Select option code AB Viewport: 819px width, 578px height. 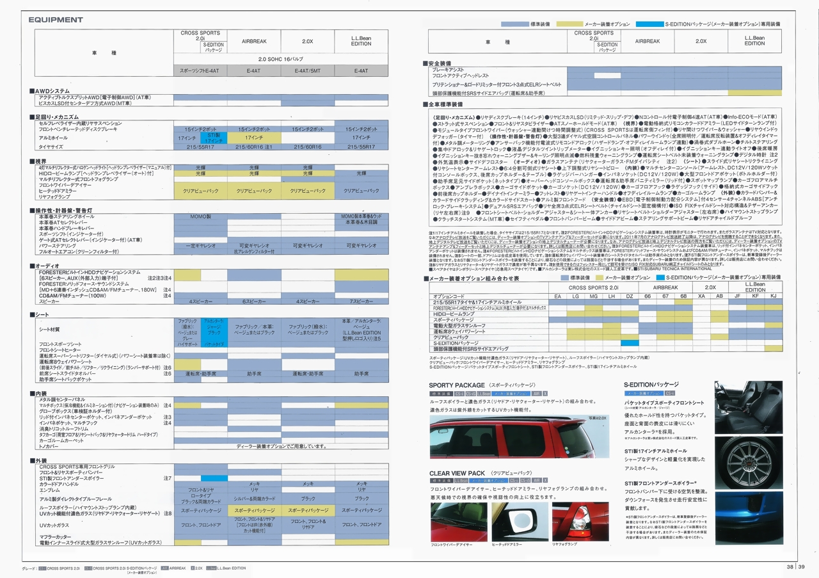(719, 296)
